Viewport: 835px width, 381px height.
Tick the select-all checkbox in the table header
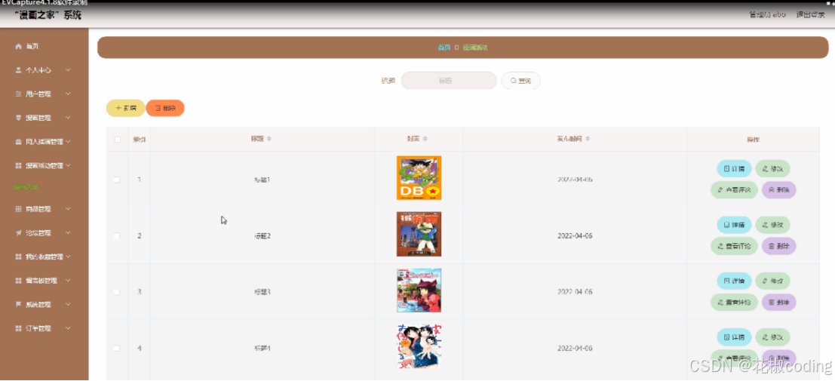[x=117, y=140]
